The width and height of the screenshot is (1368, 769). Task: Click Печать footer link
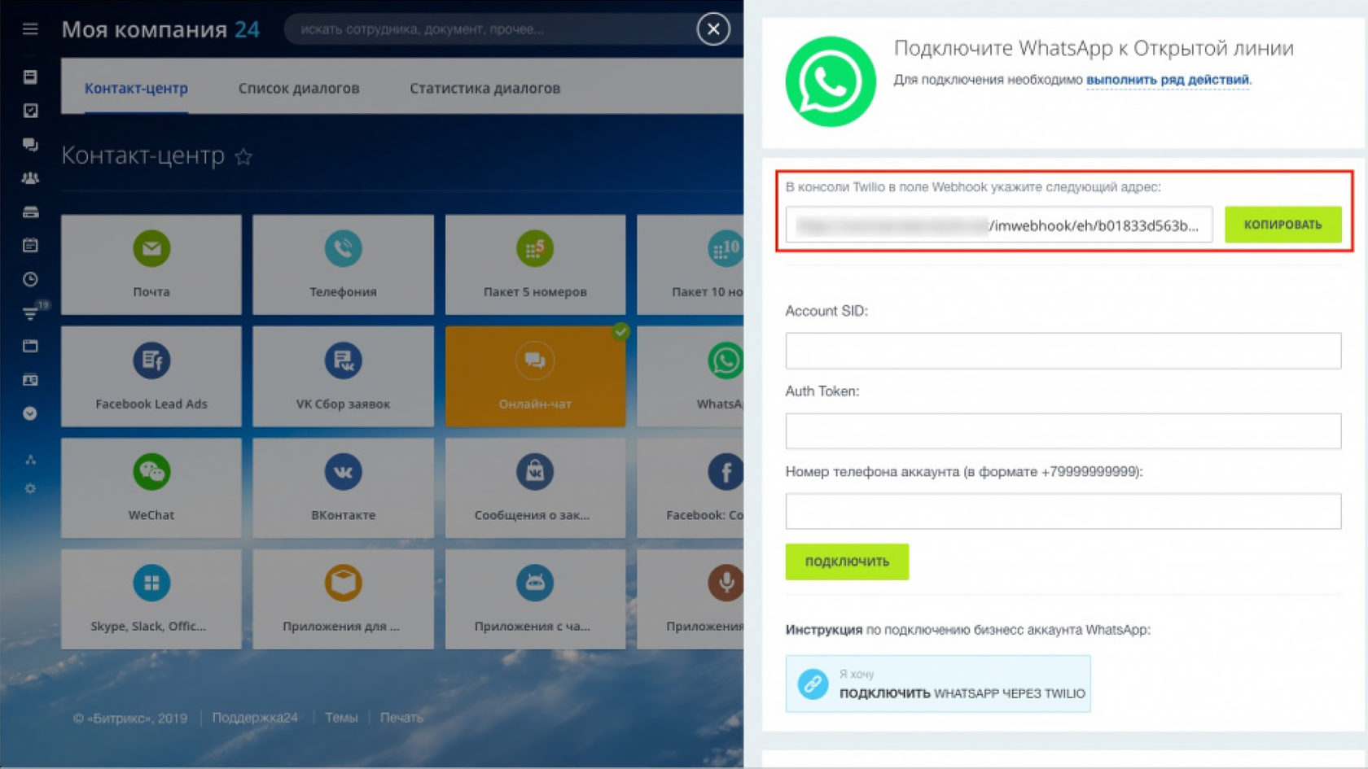pyautogui.click(x=401, y=718)
